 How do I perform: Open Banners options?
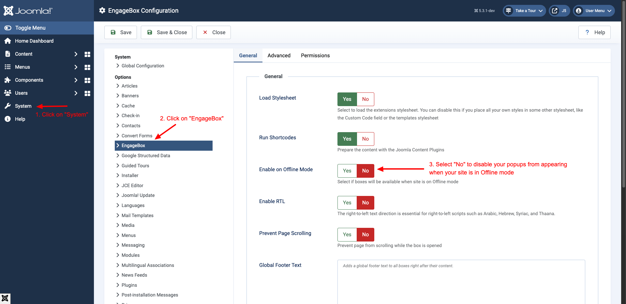(x=130, y=96)
